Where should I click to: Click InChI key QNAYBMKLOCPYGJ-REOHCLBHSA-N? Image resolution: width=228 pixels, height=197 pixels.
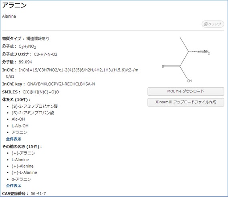(61, 84)
